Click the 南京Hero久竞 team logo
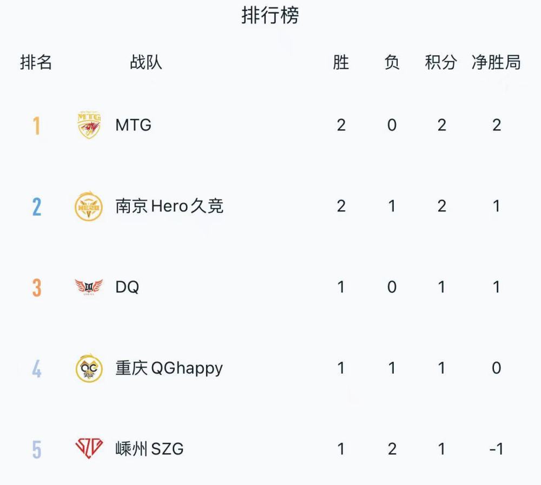The image size is (541, 485). click(89, 206)
